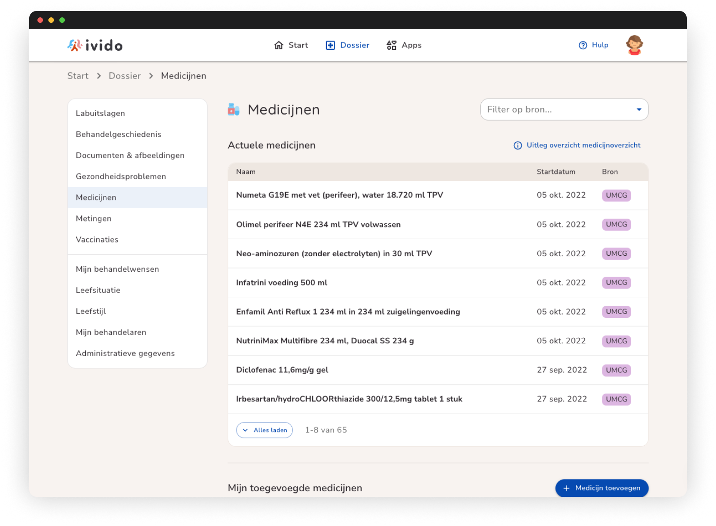
Task: Open the Apps navigation item
Action: coord(404,45)
